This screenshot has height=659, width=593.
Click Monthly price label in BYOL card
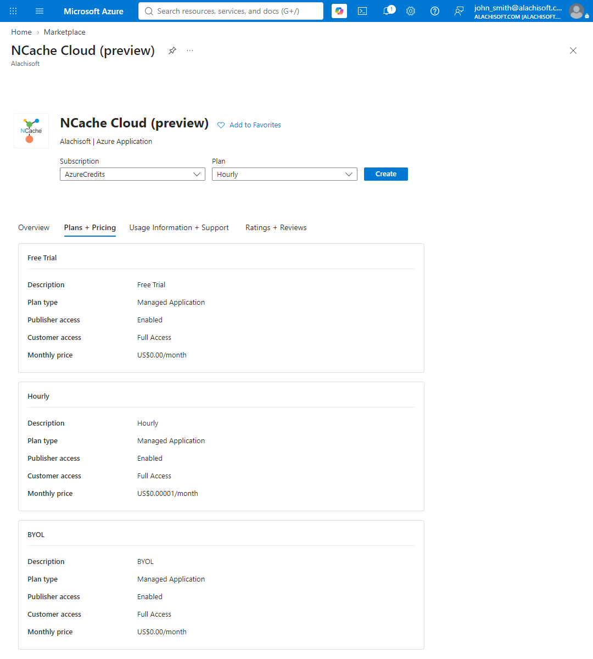tap(50, 632)
